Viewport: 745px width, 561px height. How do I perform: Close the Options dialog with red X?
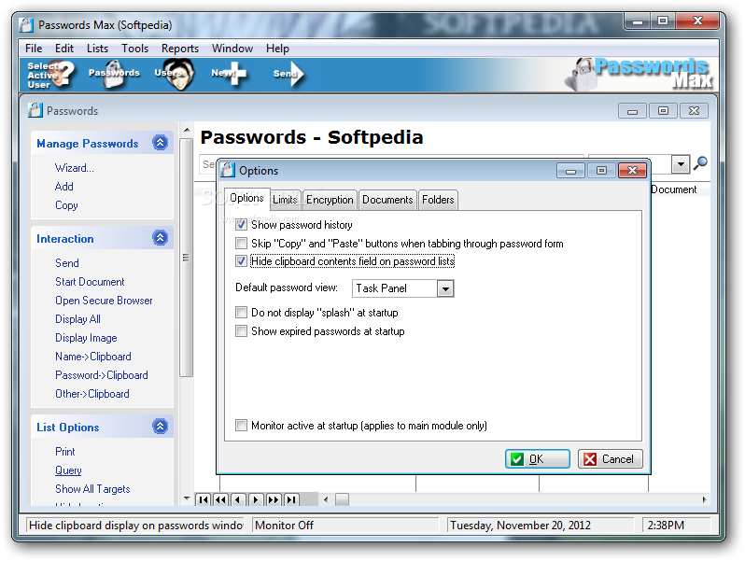click(x=632, y=171)
